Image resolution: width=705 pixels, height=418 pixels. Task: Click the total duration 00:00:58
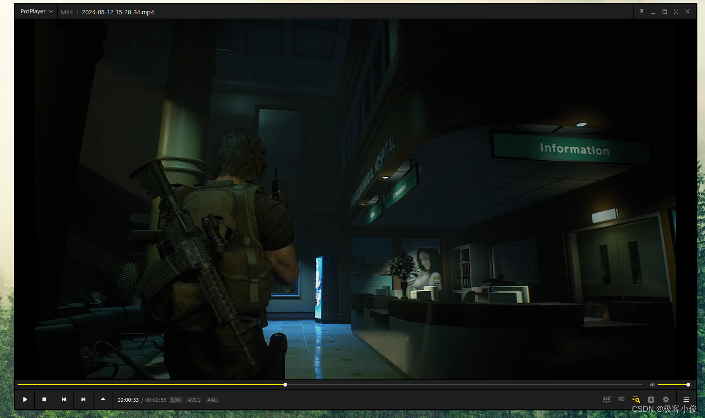pyautogui.click(x=156, y=400)
